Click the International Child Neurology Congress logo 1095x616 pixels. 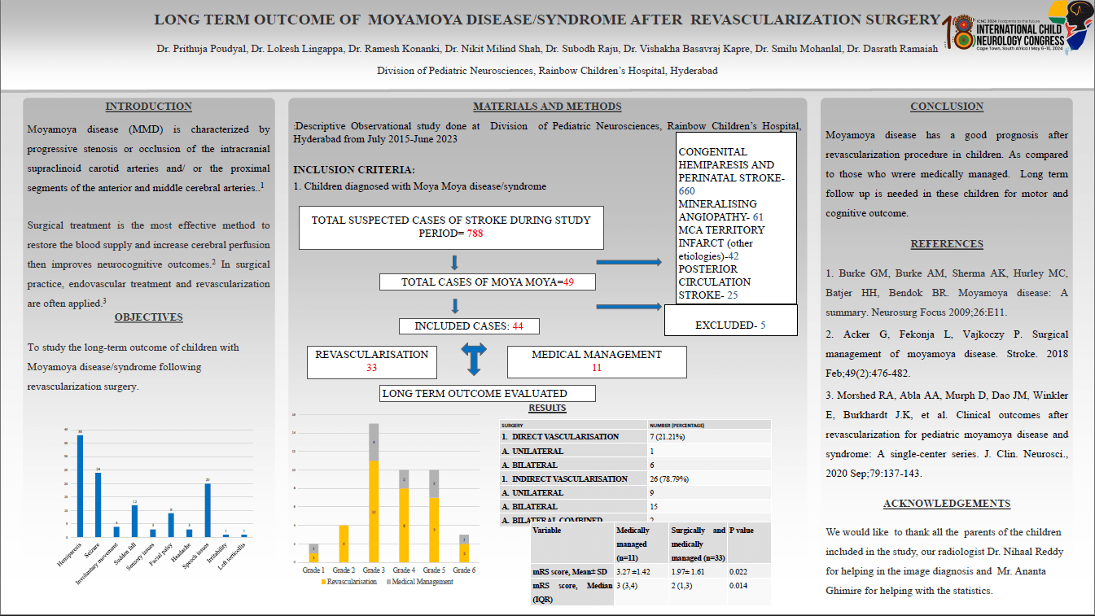pos(1018,28)
